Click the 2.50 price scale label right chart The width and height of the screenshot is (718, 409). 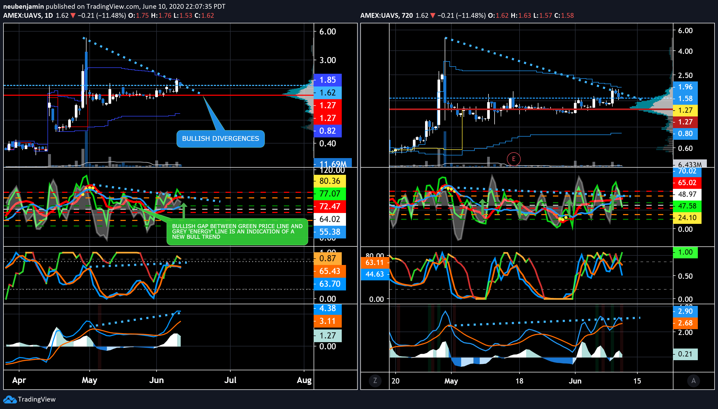coord(685,76)
